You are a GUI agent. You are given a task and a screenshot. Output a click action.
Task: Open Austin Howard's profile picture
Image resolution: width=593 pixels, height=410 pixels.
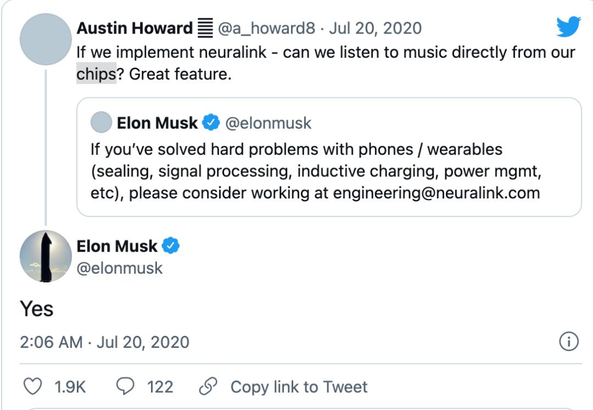[46, 38]
